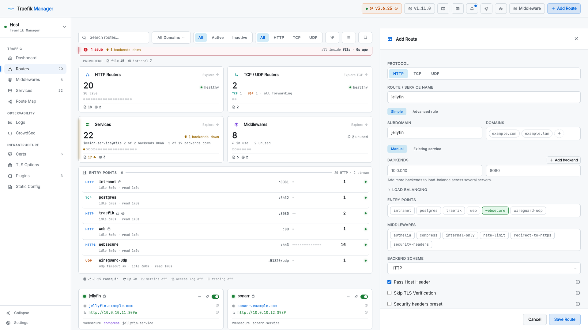
Task: Filter routes by Active status
Action: coord(218,38)
